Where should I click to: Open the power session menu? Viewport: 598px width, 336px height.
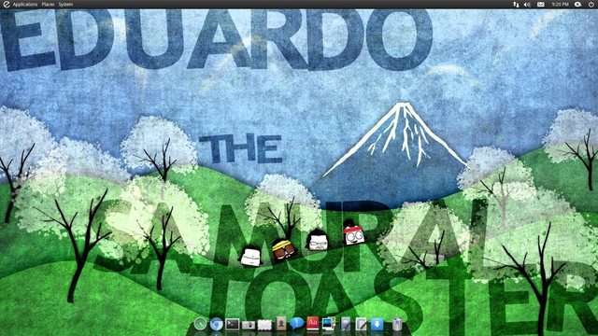[591, 5]
